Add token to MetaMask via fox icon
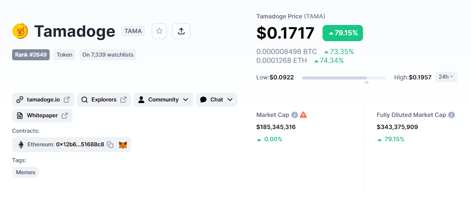471x200 pixels. tap(123, 145)
